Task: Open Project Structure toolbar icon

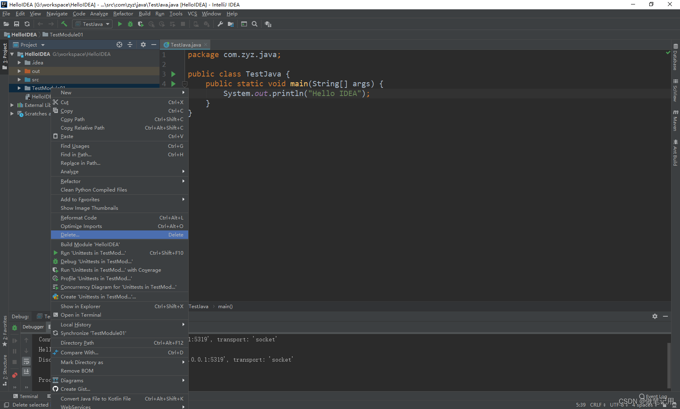Action: point(231,24)
